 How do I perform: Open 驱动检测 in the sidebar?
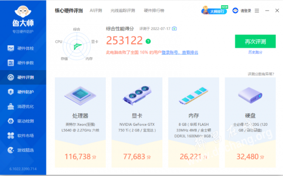point(23,121)
